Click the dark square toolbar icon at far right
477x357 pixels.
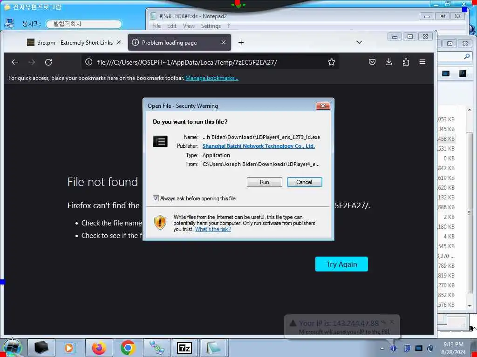[463, 73]
